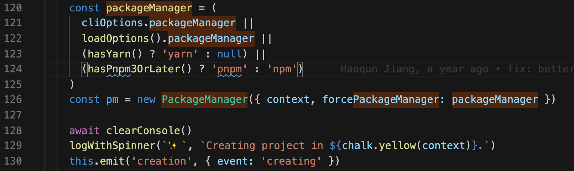Screen dimensions: 574x171
Task: Click the empty line 127 number
Action: point(13,115)
